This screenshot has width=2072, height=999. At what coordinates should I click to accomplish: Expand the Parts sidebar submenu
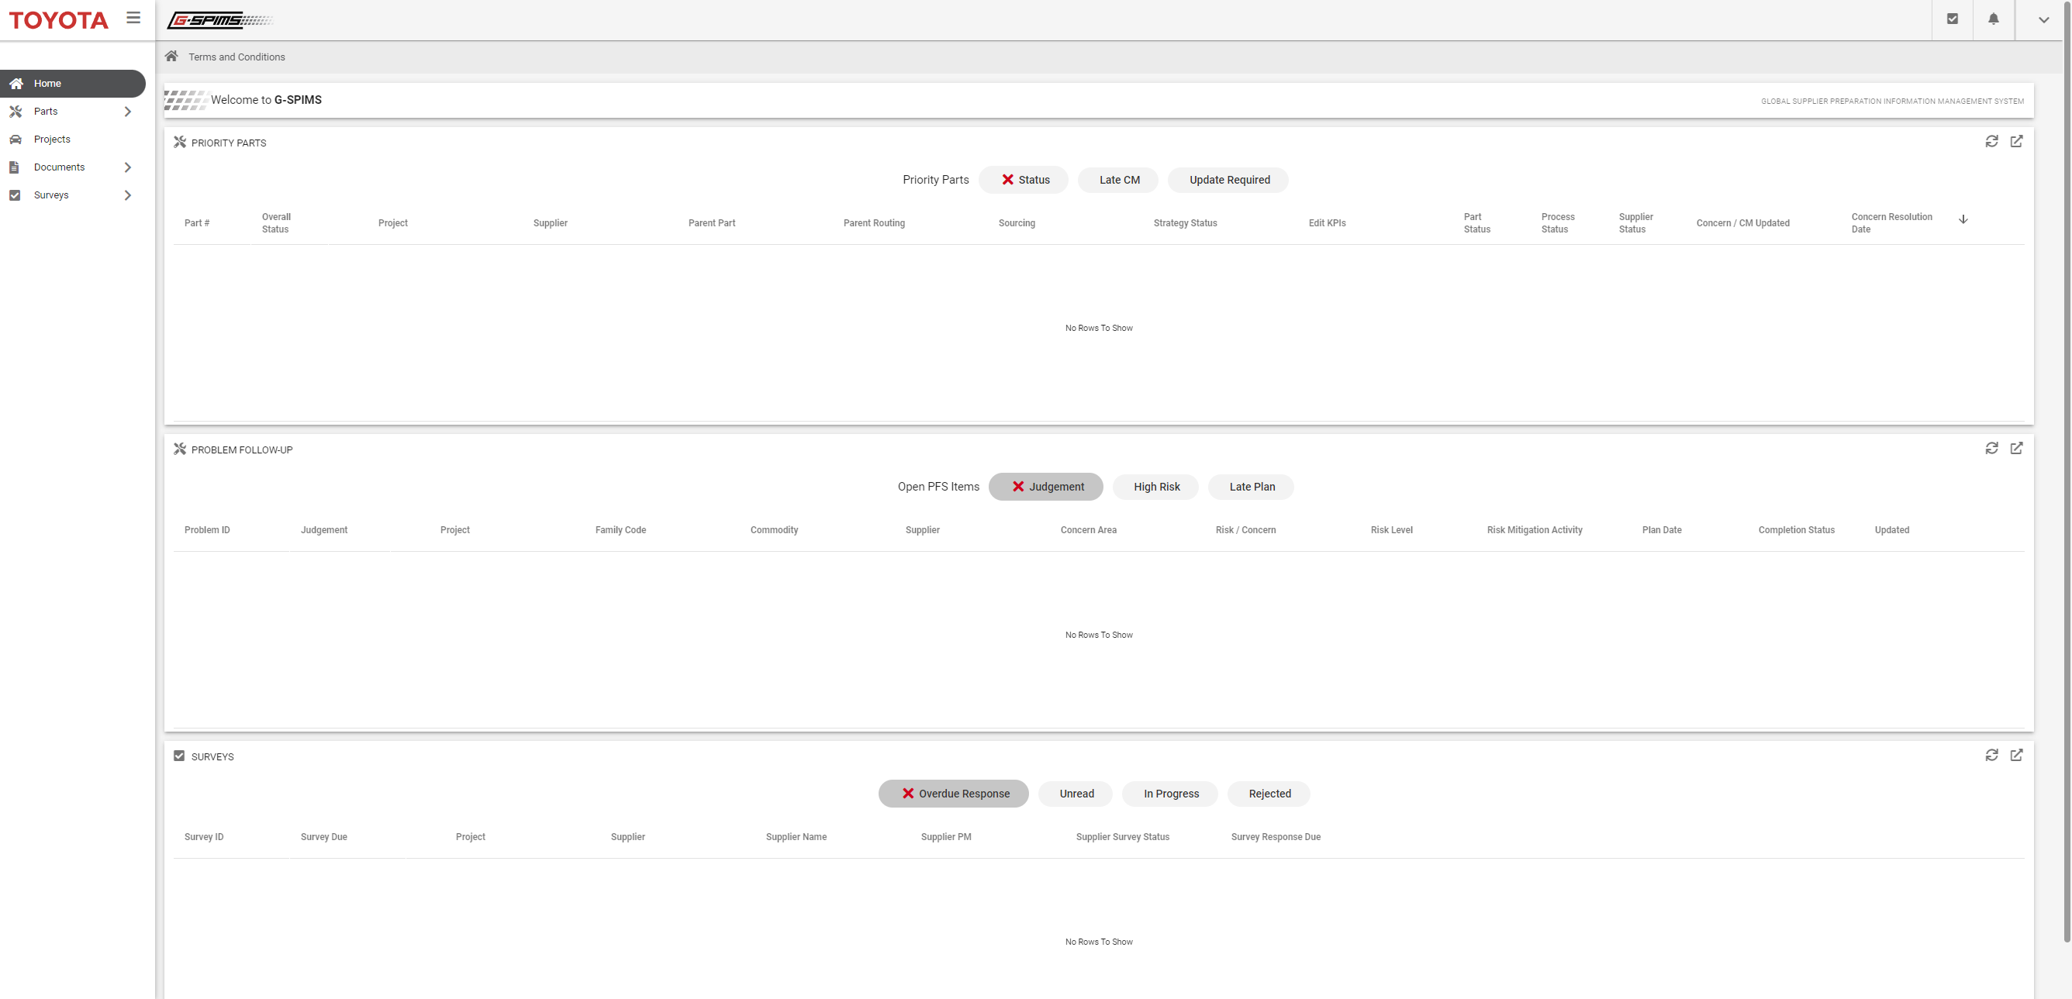tap(127, 112)
